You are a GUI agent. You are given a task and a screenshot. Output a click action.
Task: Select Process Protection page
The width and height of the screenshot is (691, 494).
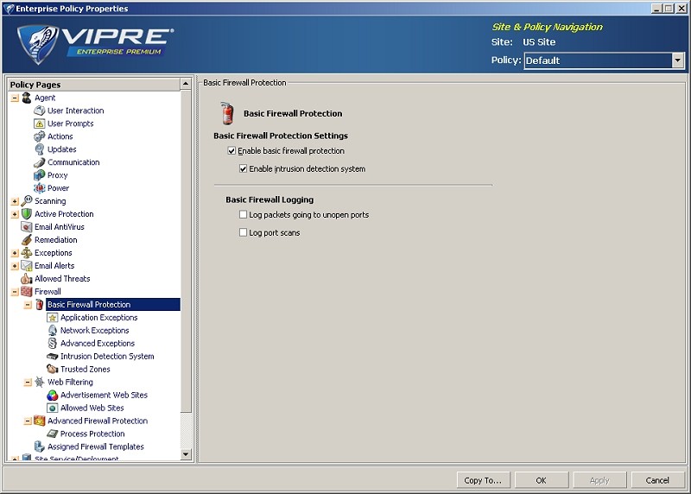tap(92, 434)
